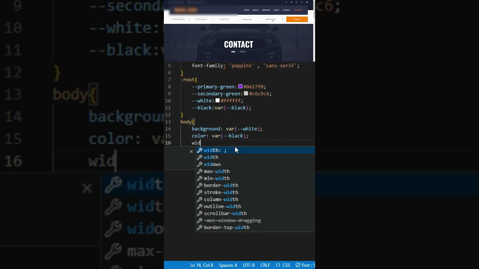This screenshot has width=479, height=269.
Task: Change encoding via 'UTF-8' status item
Action: (x=249, y=265)
